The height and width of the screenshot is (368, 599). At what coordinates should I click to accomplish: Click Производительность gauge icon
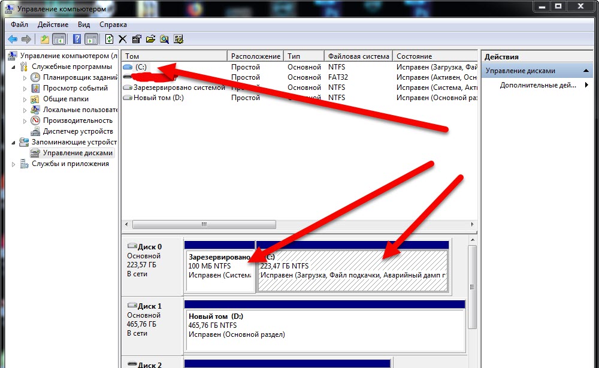(x=35, y=120)
